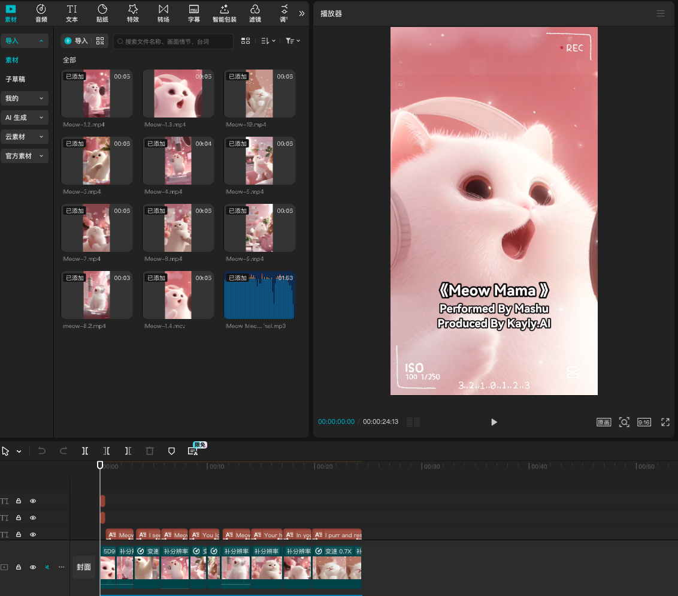Viewport: 678px width, 596px height.
Task: Switch to the 音频 (audio) tab
Action: pyautogui.click(x=41, y=13)
